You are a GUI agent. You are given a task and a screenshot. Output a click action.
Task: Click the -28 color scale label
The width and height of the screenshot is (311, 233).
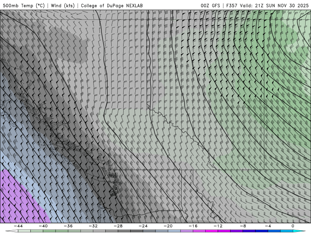point(118,226)
